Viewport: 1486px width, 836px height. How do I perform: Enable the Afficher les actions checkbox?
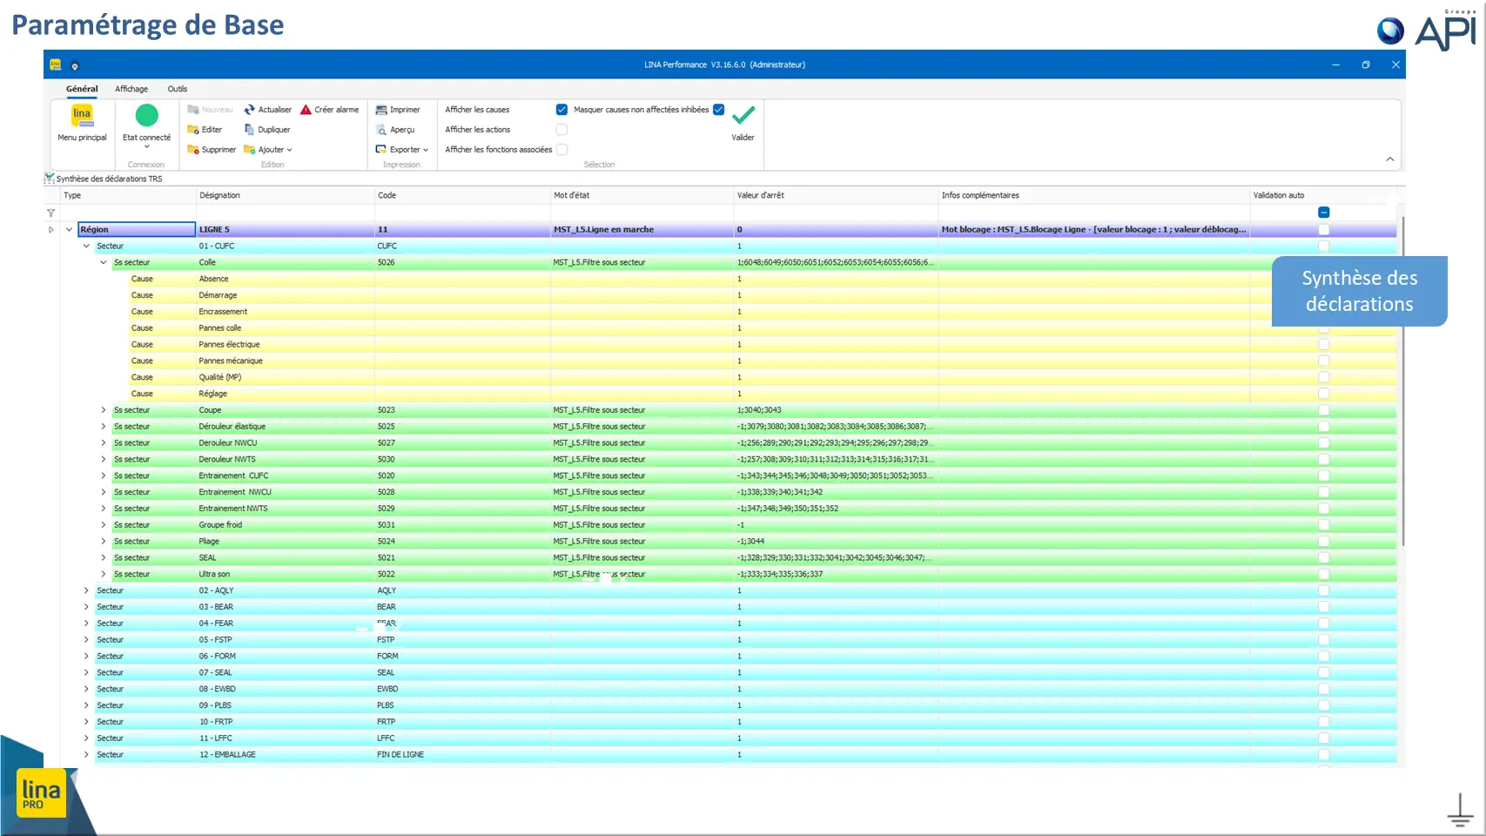tap(561, 130)
